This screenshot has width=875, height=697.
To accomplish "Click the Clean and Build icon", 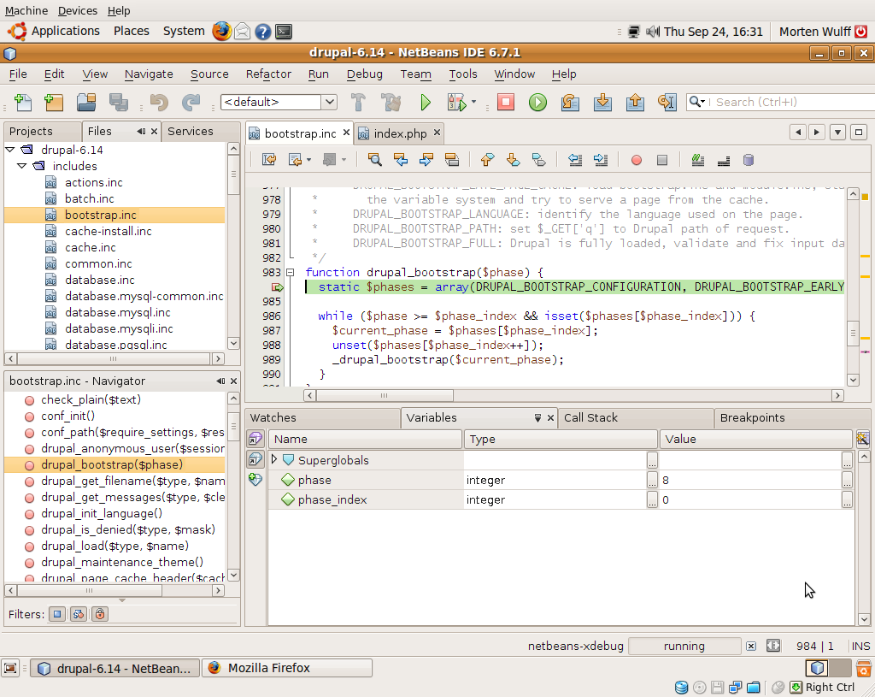I will point(391,103).
